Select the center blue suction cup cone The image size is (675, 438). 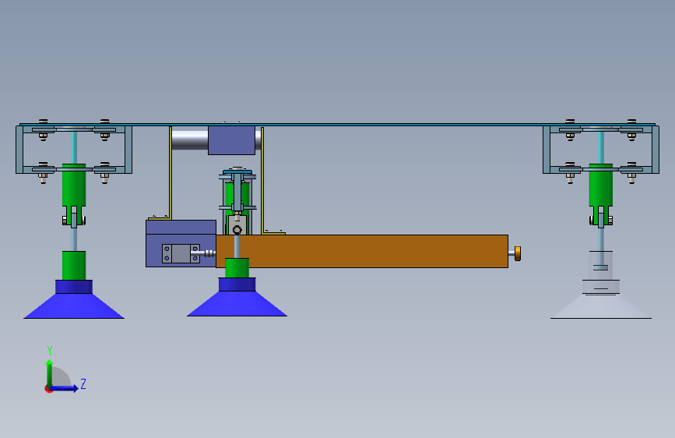tap(237, 303)
